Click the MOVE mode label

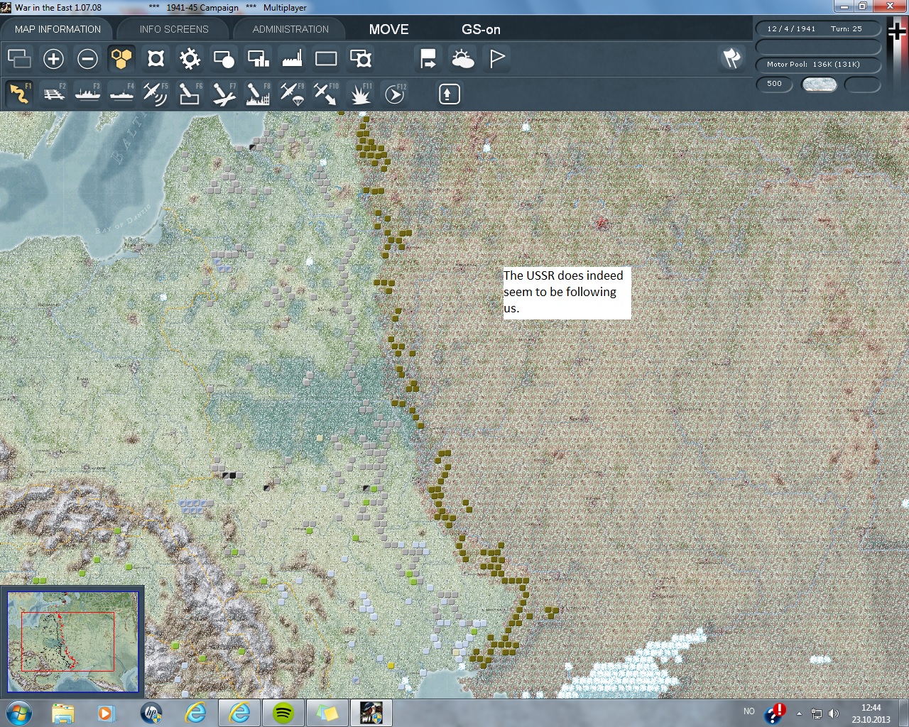coord(388,29)
